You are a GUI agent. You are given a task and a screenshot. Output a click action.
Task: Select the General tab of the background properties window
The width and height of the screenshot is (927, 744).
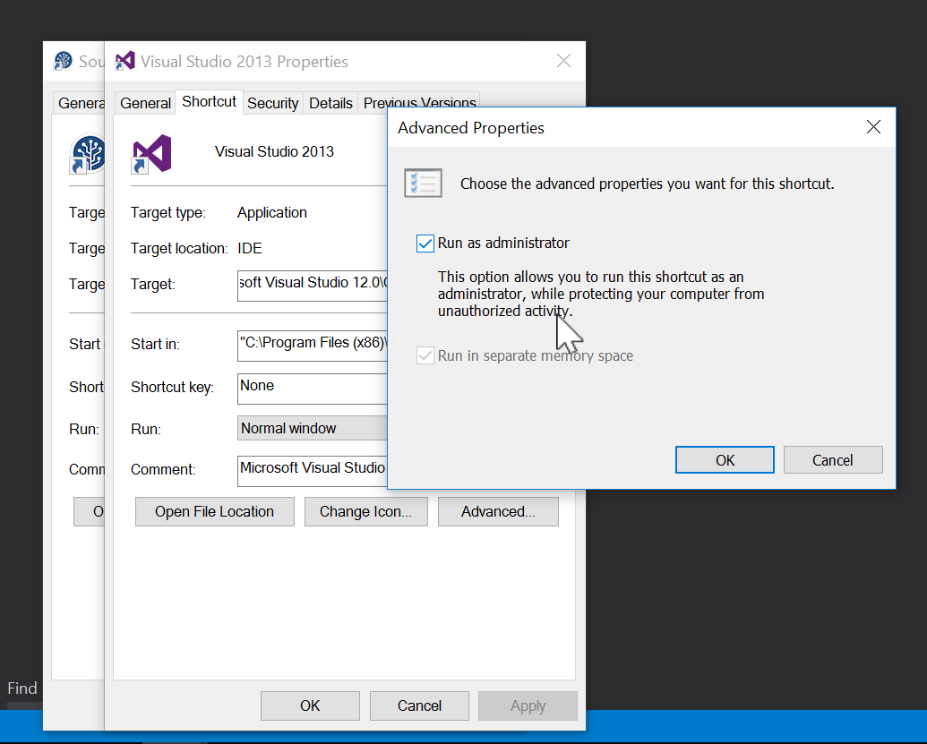coord(80,103)
